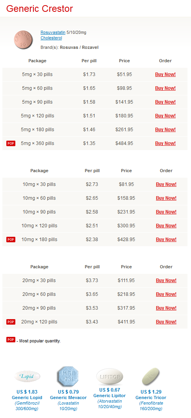
Task: Click POP badge in the legend
Action: coord(11,340)
